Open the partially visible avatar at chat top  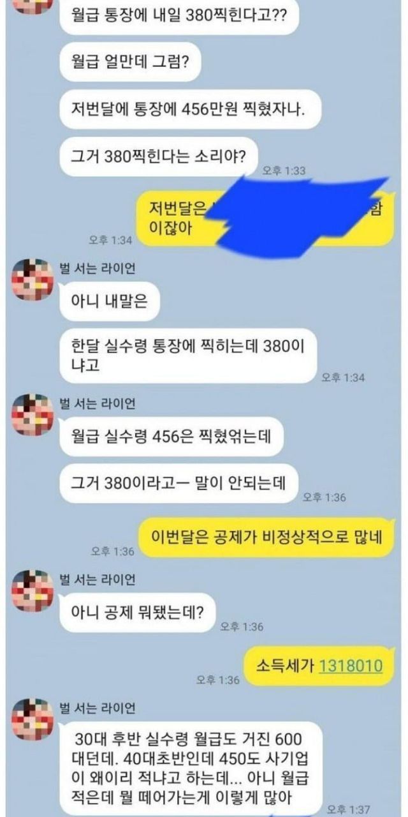point(33,6)
